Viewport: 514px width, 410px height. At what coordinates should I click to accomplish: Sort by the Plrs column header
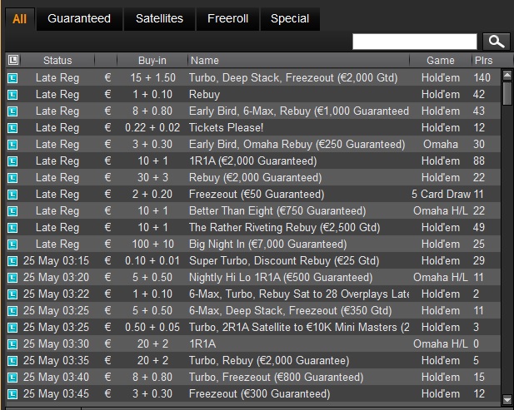[x=483, y=60]
